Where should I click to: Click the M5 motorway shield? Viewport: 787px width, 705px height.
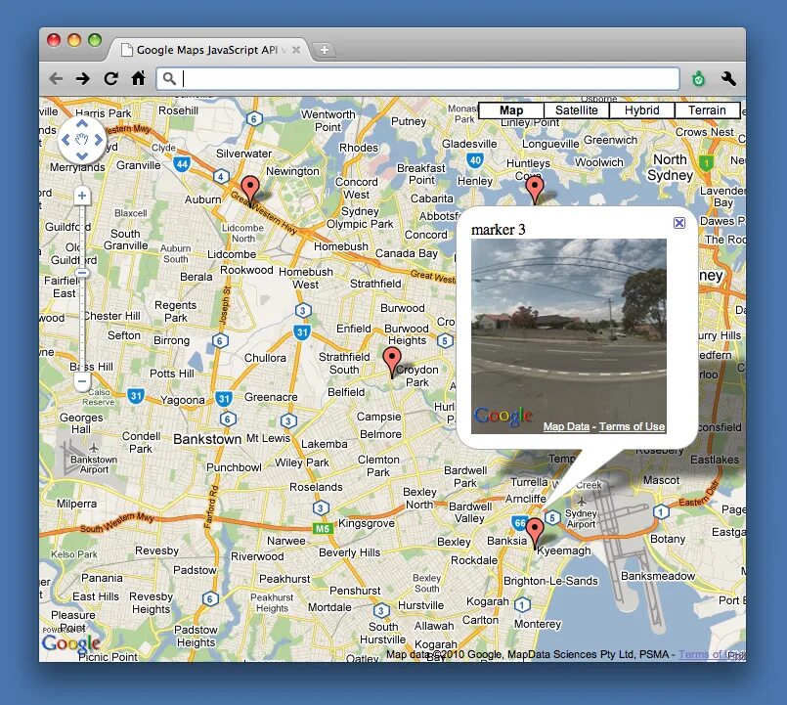(x=323, y=528)
